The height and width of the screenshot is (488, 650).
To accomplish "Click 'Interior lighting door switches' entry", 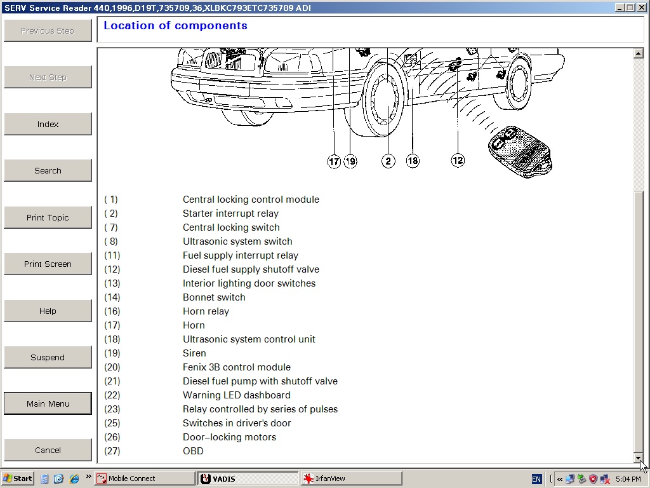I will (249, 283).
